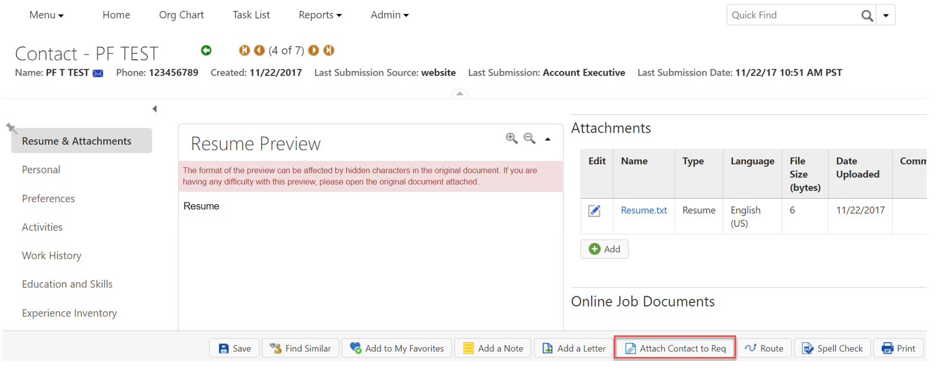
Task: Click into the Quick Find field
Action: tap(794, 15)
